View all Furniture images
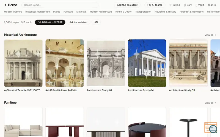220x137 pixels. click(210, 103)
